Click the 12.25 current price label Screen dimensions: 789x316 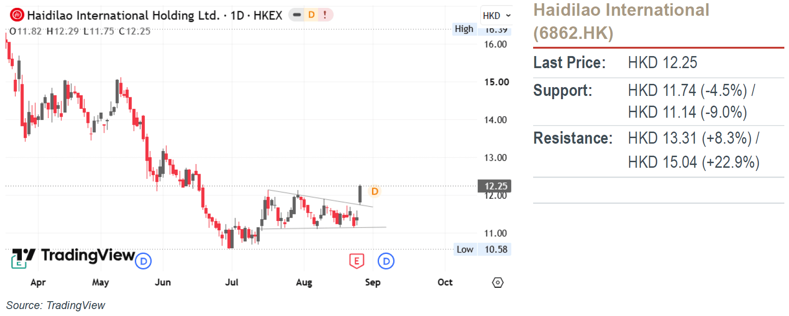click(495, 186)
